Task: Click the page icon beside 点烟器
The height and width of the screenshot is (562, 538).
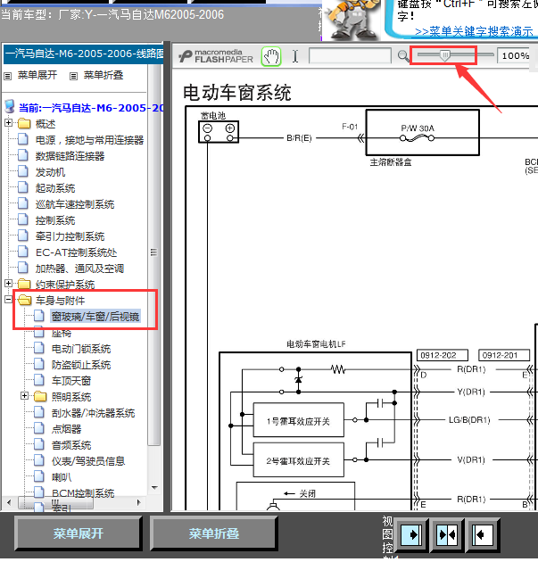Action: click(38, 428)
